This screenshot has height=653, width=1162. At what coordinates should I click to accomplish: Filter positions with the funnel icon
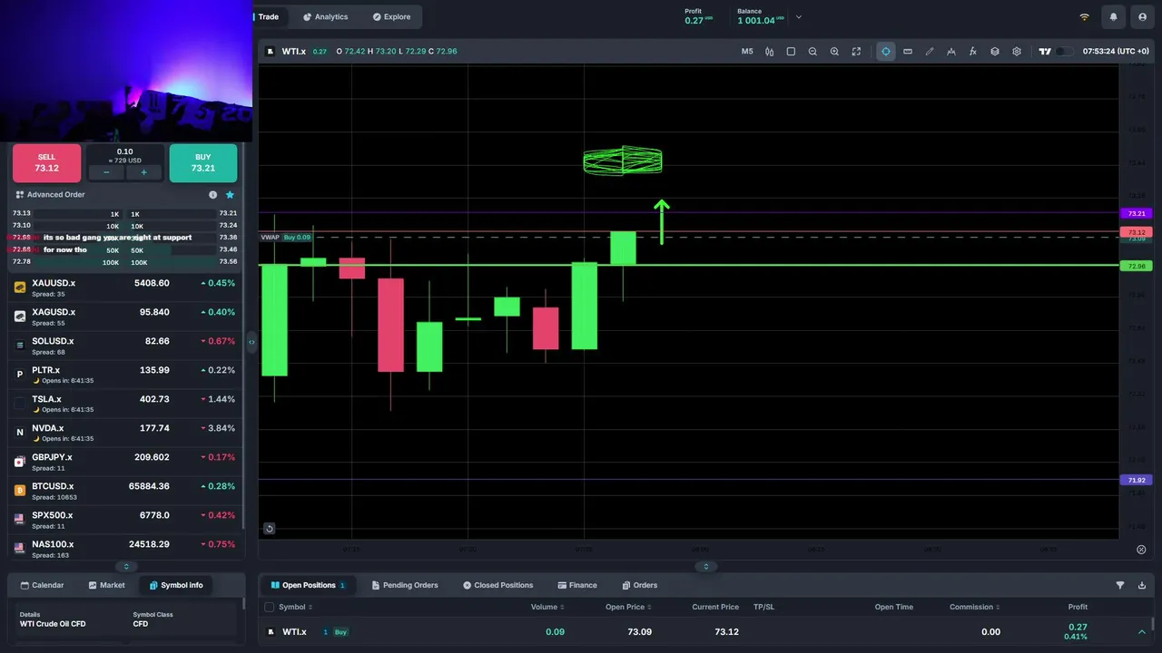(1119, 586)
